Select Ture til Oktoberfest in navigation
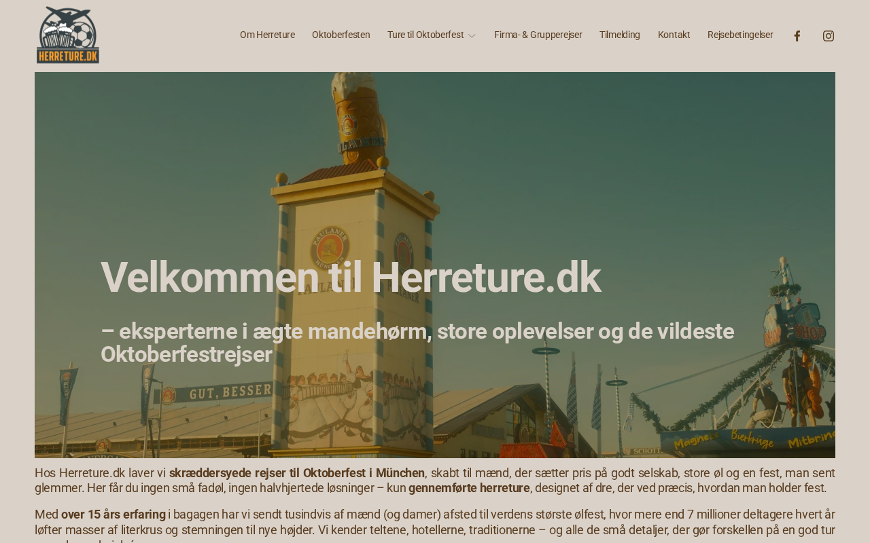The image size is (870, 543). click(425, 35)
